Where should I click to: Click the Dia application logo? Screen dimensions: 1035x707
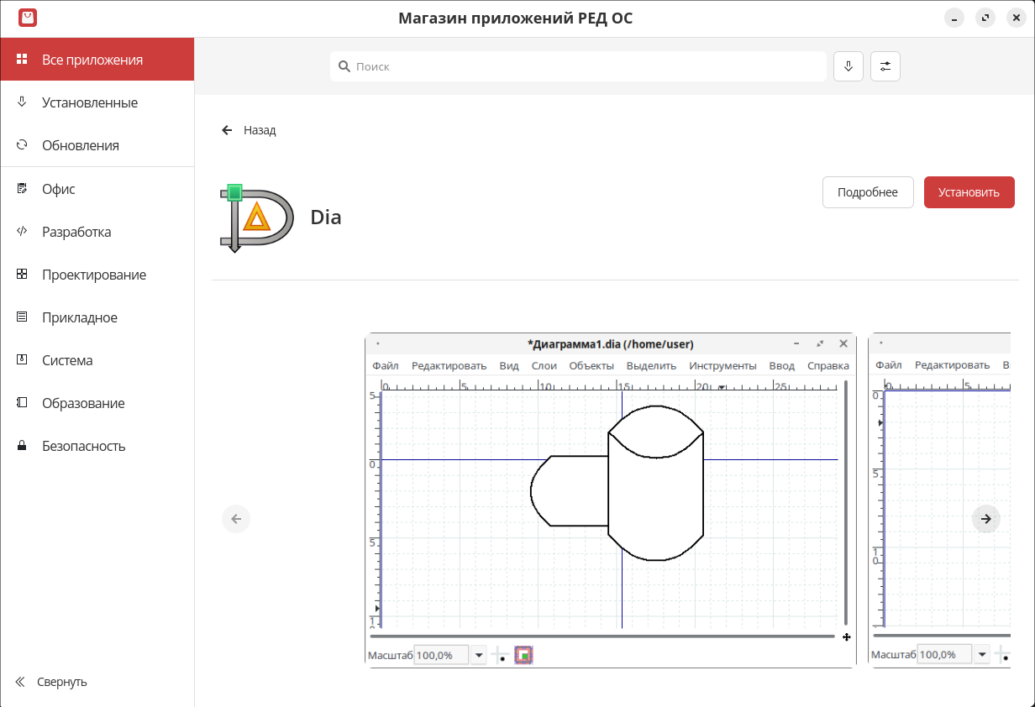257,217
